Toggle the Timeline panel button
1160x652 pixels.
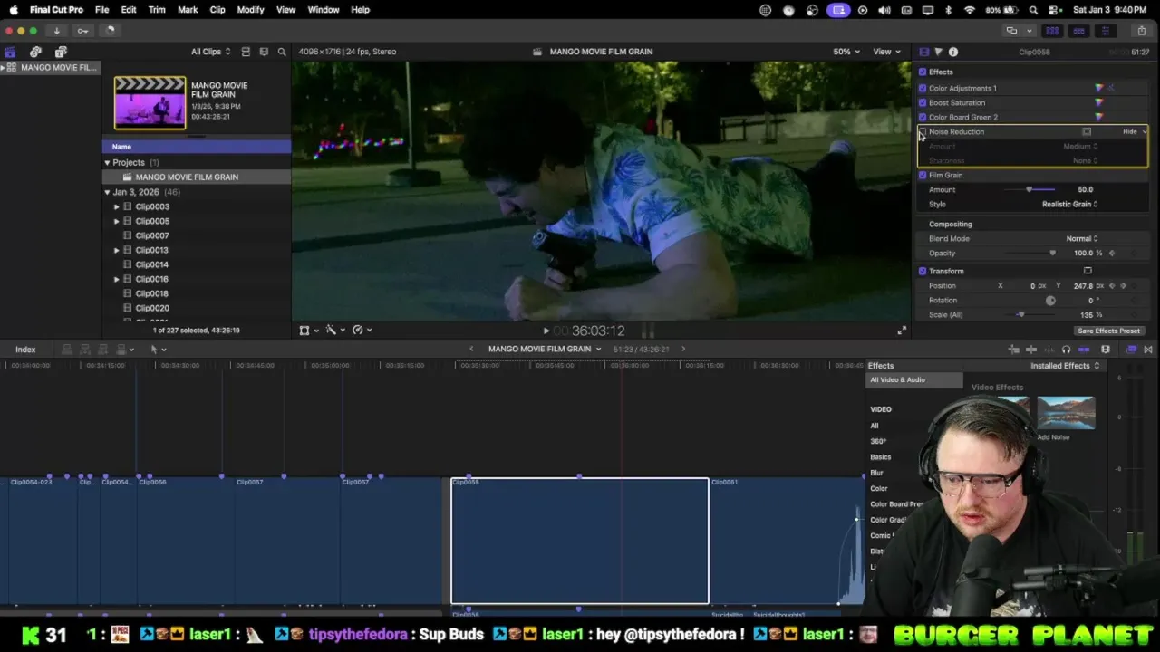1078,31
